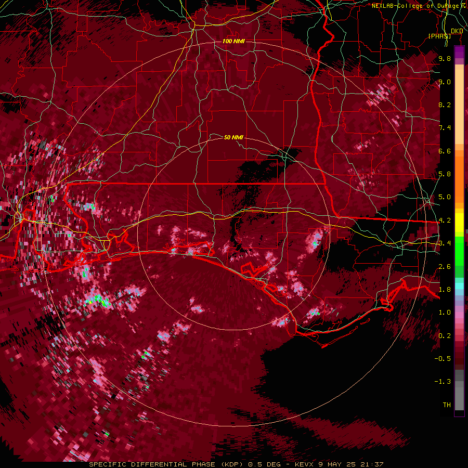Click the yellow segment of the color bar

459,223
